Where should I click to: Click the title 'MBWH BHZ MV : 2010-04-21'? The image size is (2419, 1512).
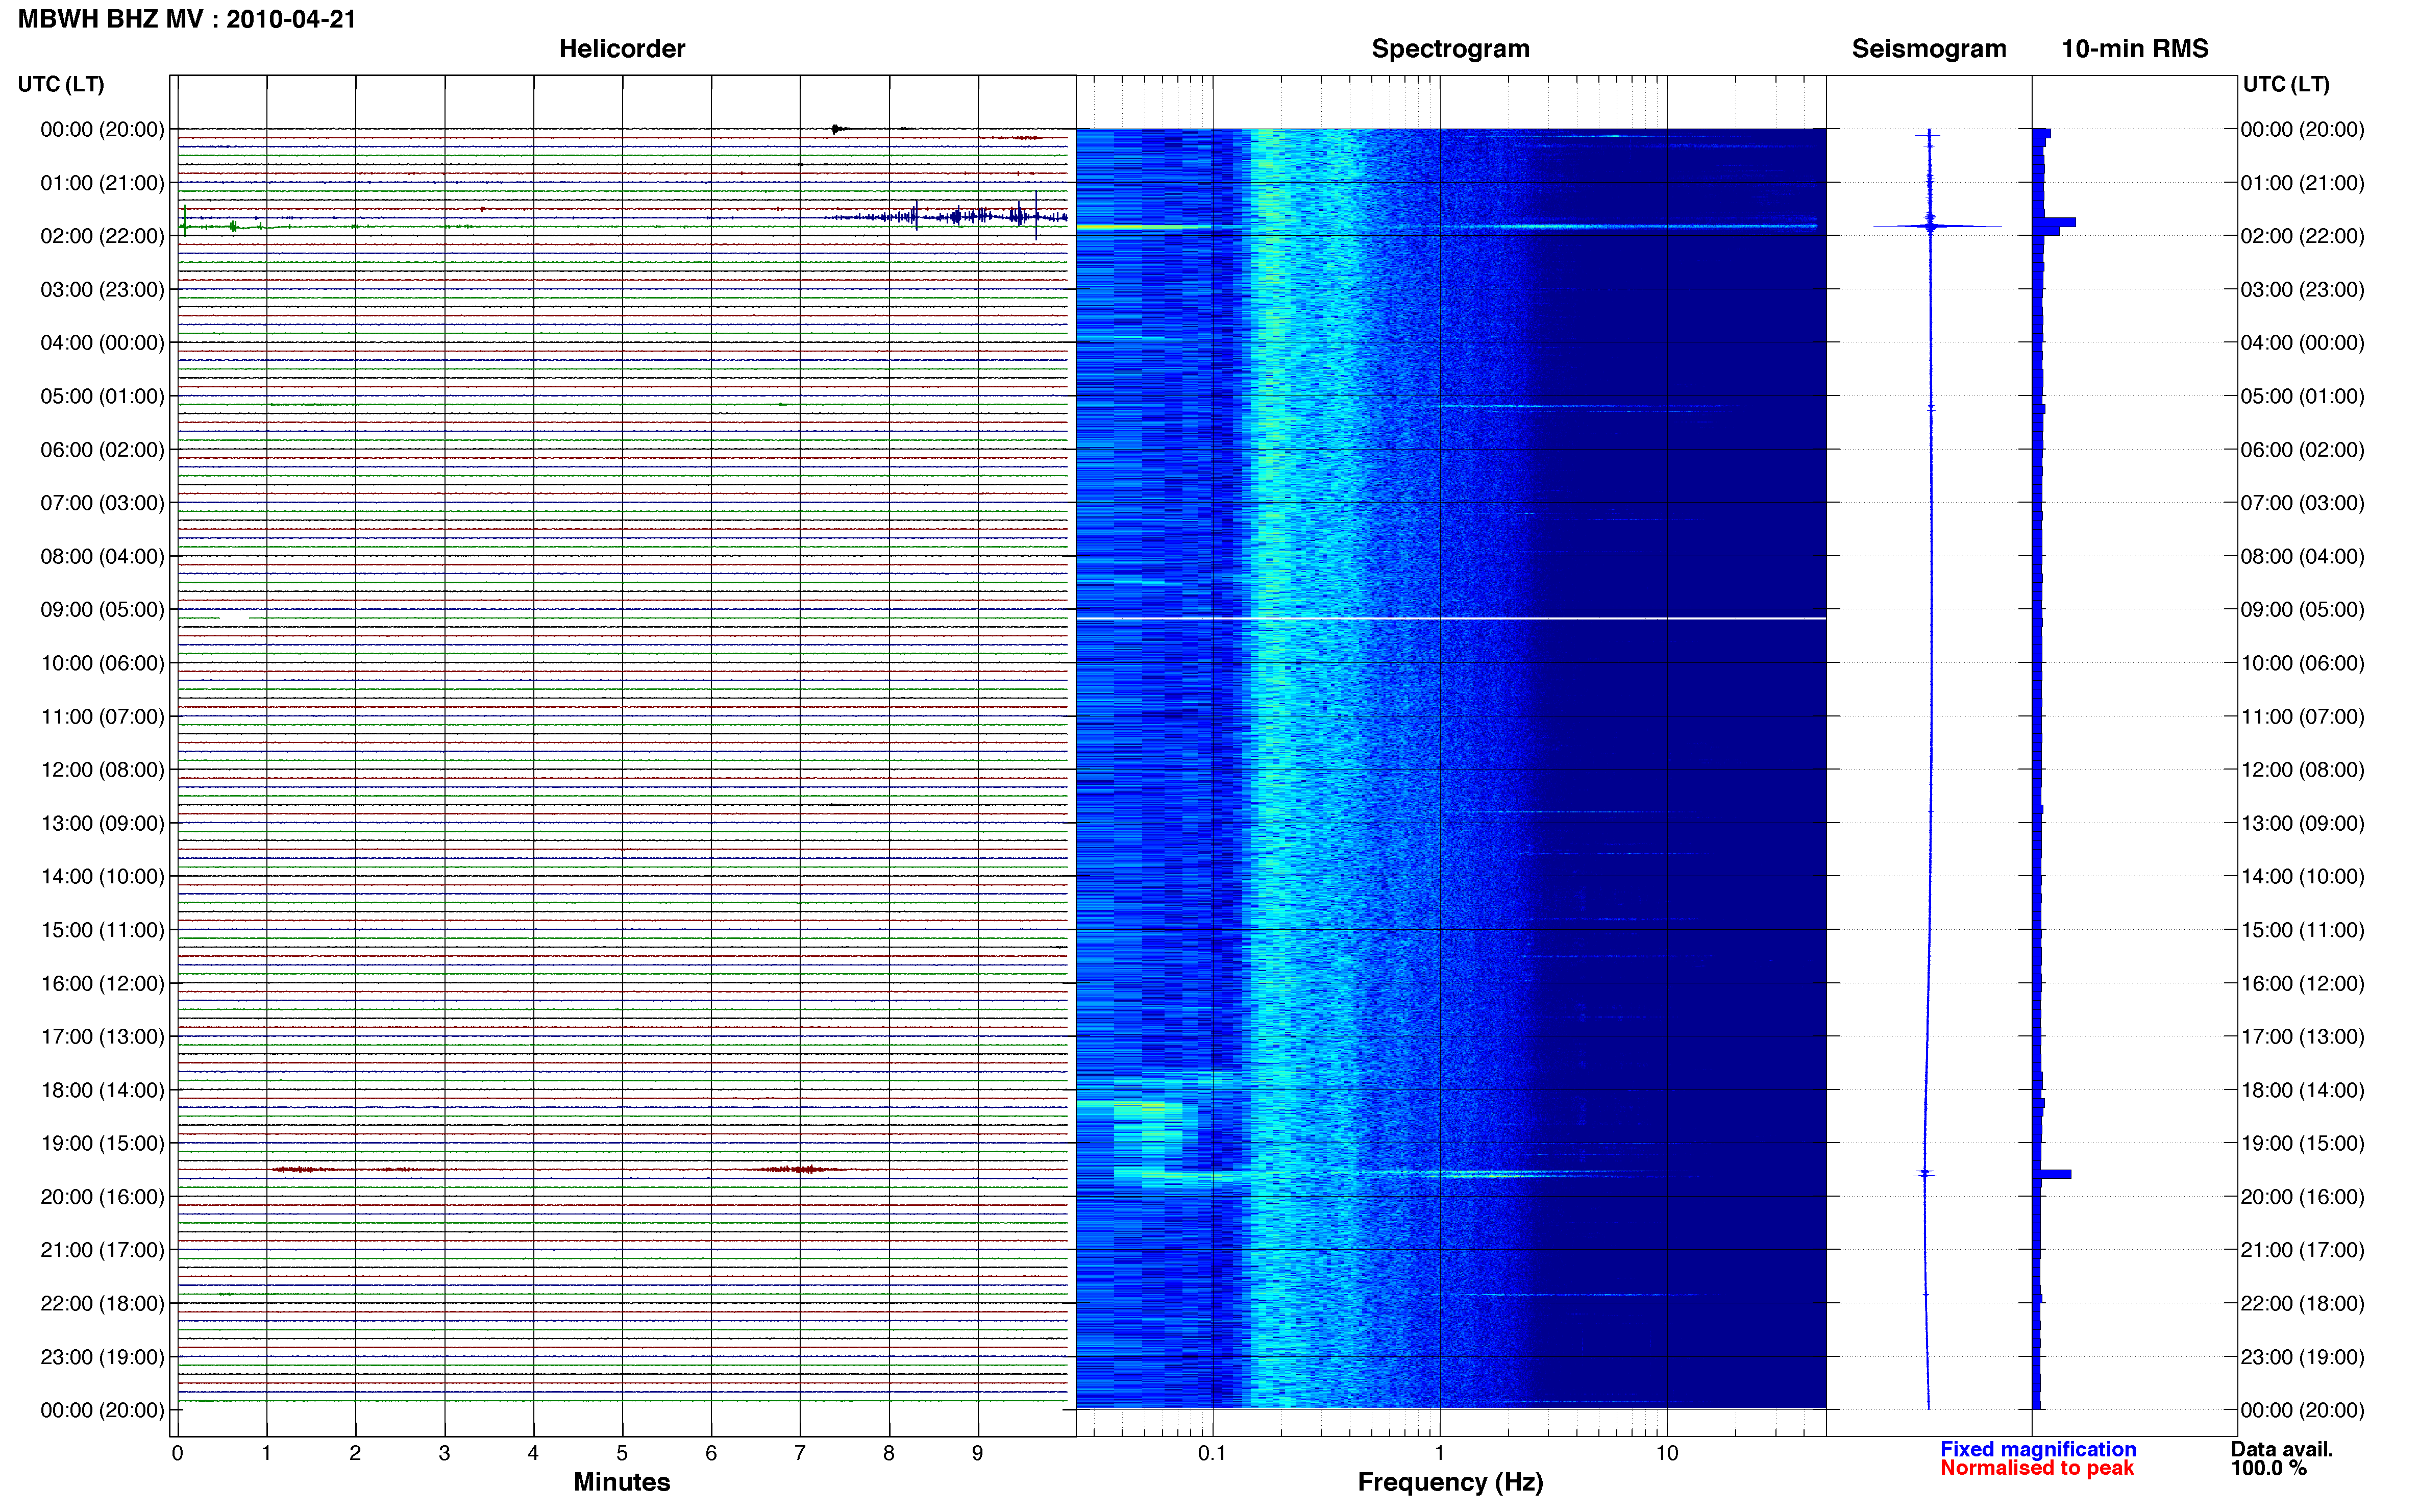pyautogui.click(x=187, y=19)
